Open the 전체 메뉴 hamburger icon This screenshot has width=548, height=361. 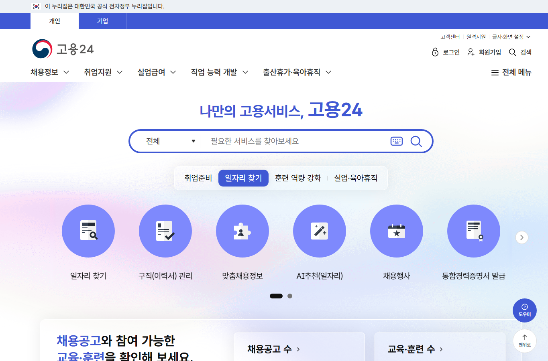[x=495, y=73]
